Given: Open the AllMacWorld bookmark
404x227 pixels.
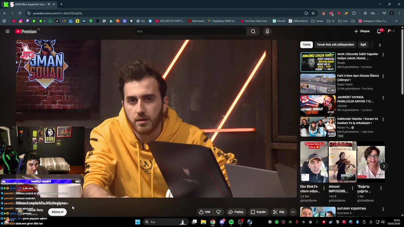Looking at the screenshot, I should pyautogui.click(x=298, y=21).
